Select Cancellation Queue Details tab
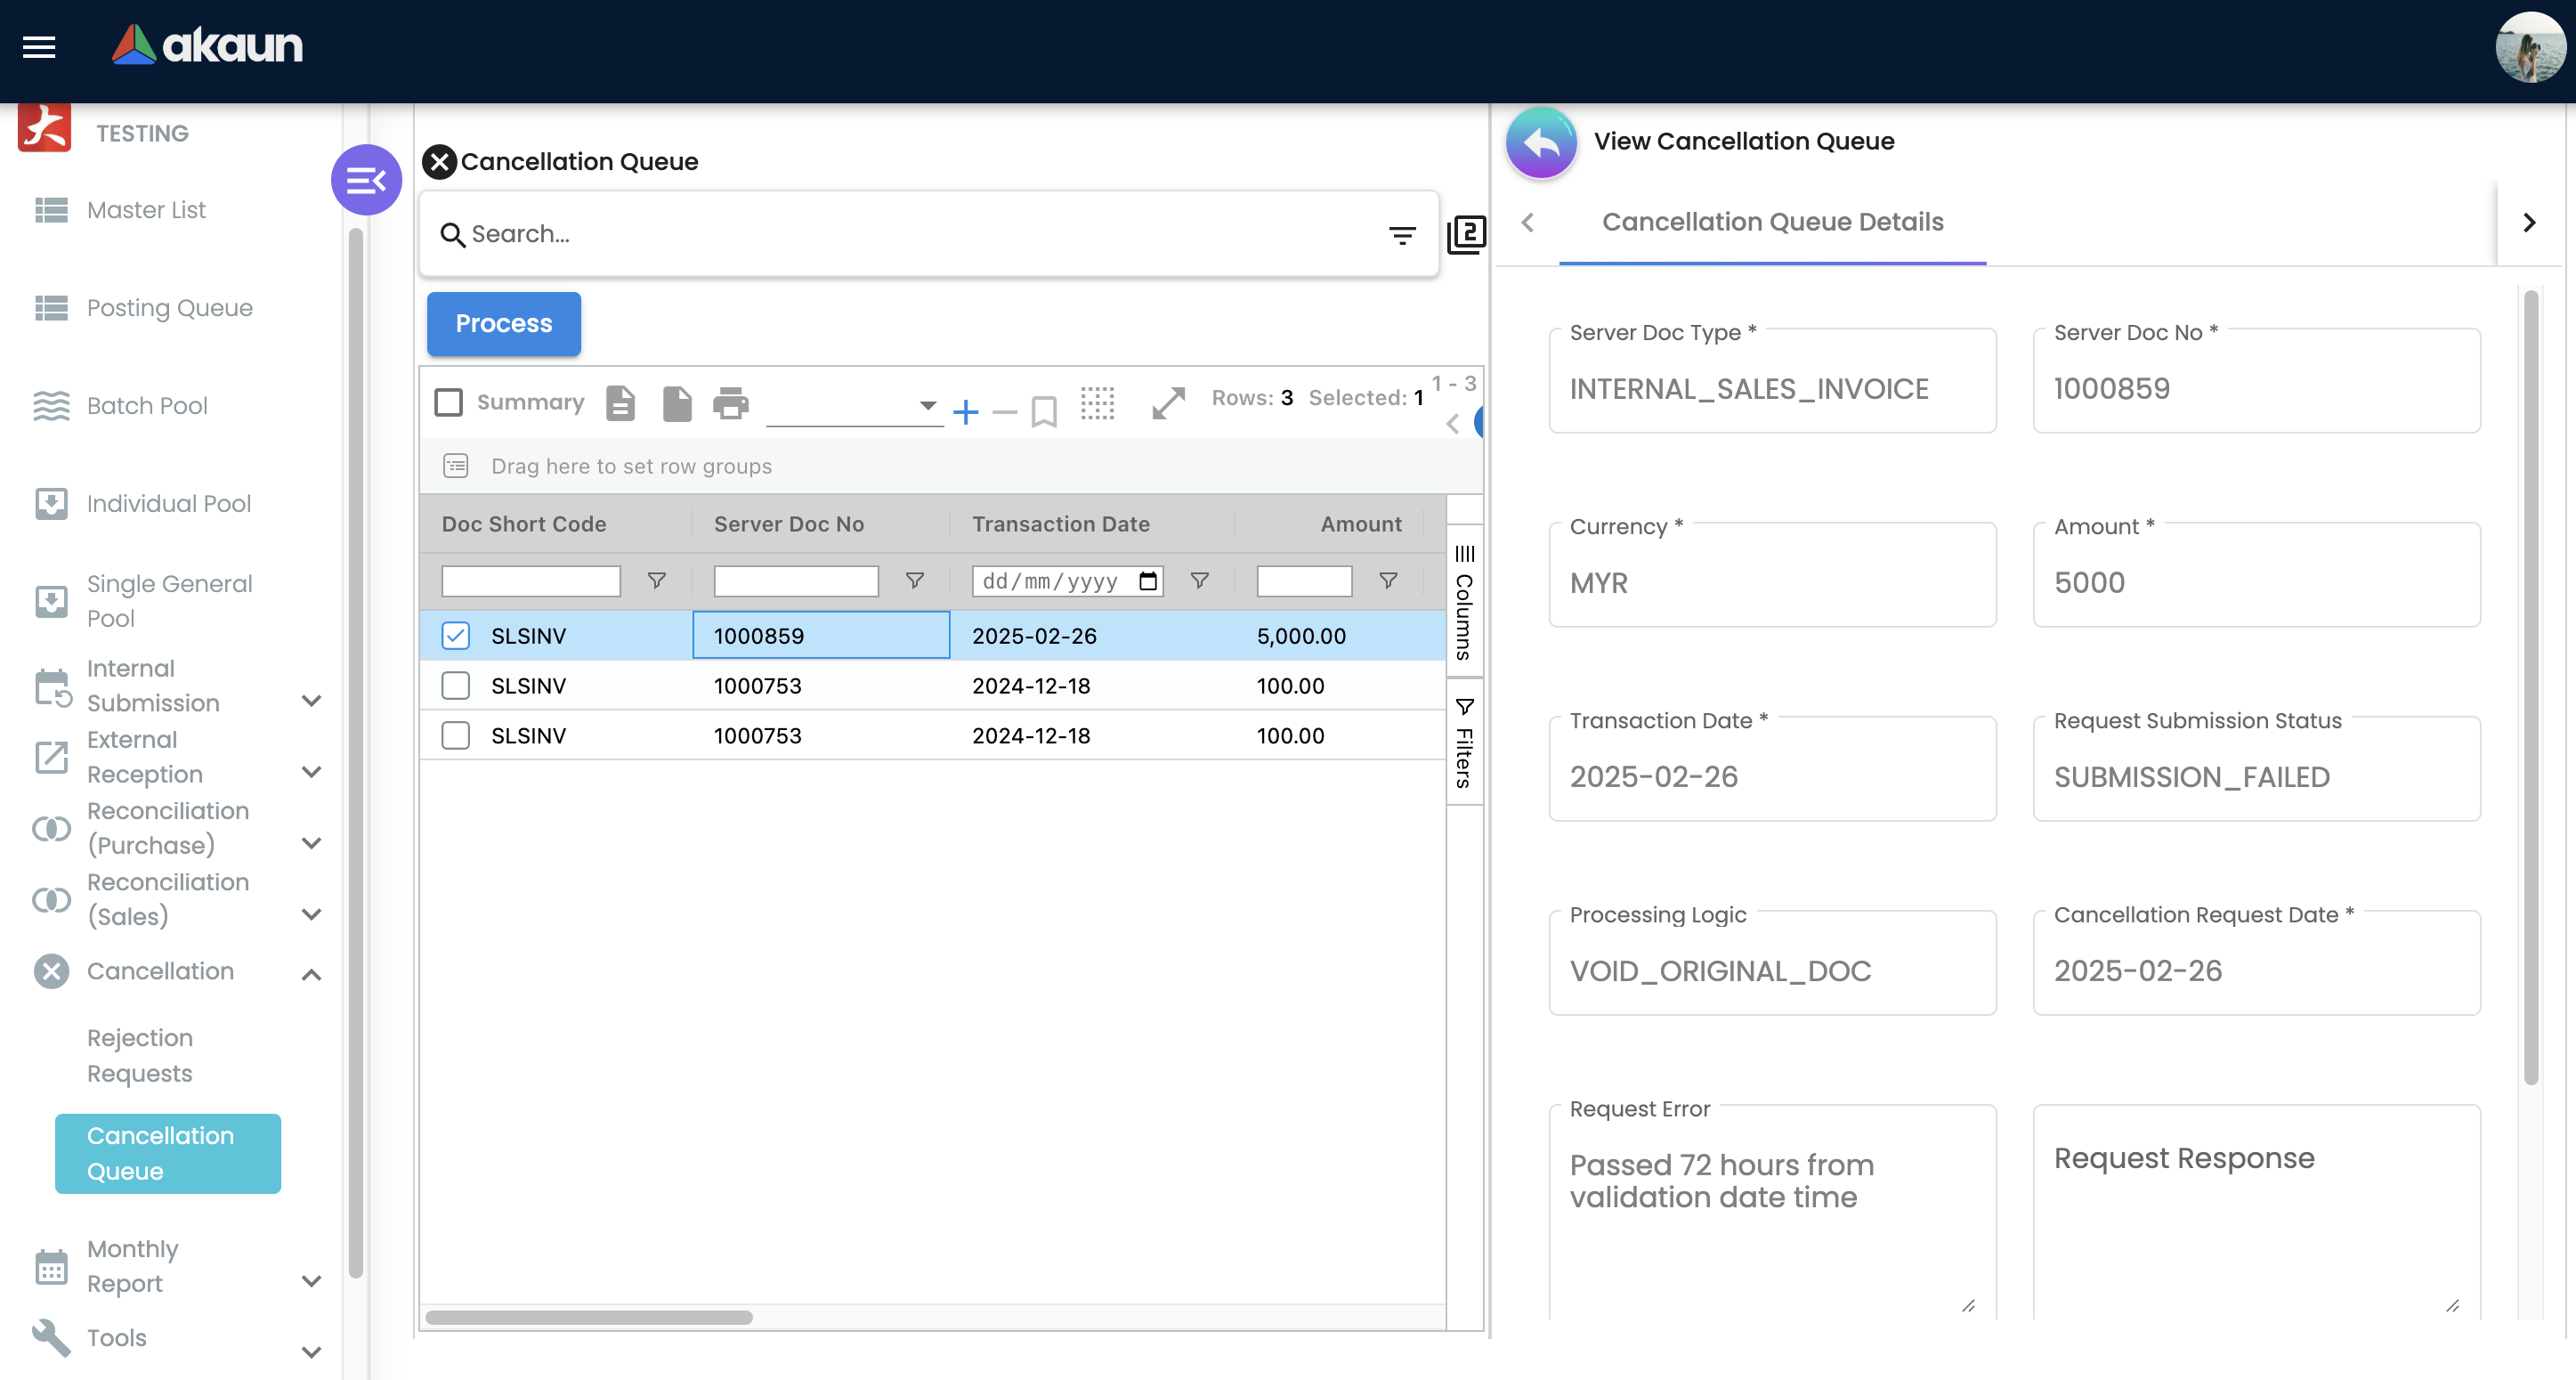This screenshot has height=1380, width=2576. point(1772,222)
